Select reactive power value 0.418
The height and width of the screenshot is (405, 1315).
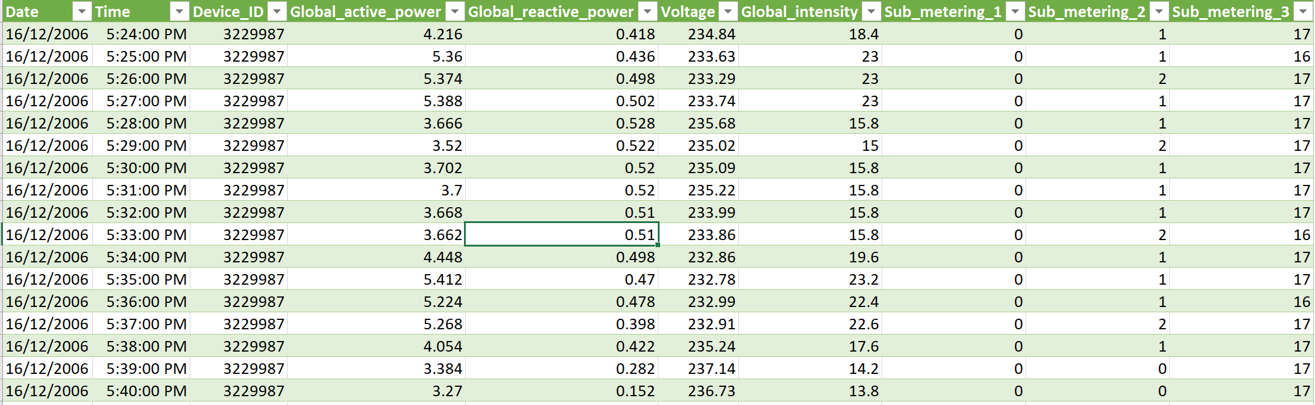click(x=561, y=34)
